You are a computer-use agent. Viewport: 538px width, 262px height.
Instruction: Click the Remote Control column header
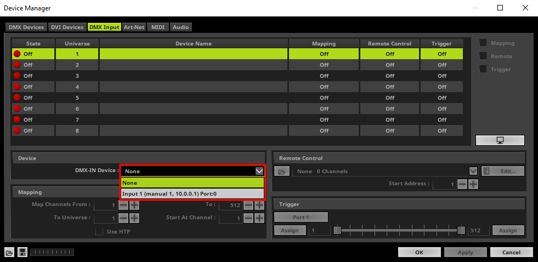point(390,43)
